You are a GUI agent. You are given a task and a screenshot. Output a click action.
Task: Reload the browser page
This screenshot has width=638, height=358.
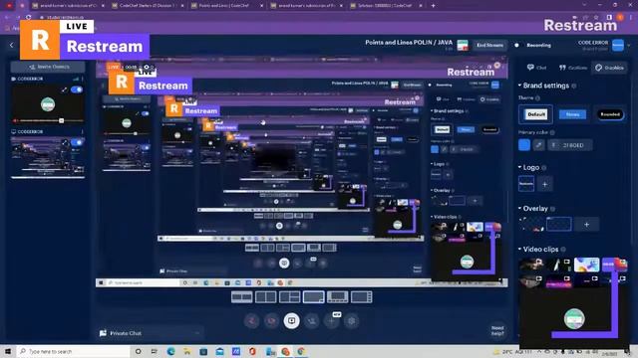click(29, 17)
